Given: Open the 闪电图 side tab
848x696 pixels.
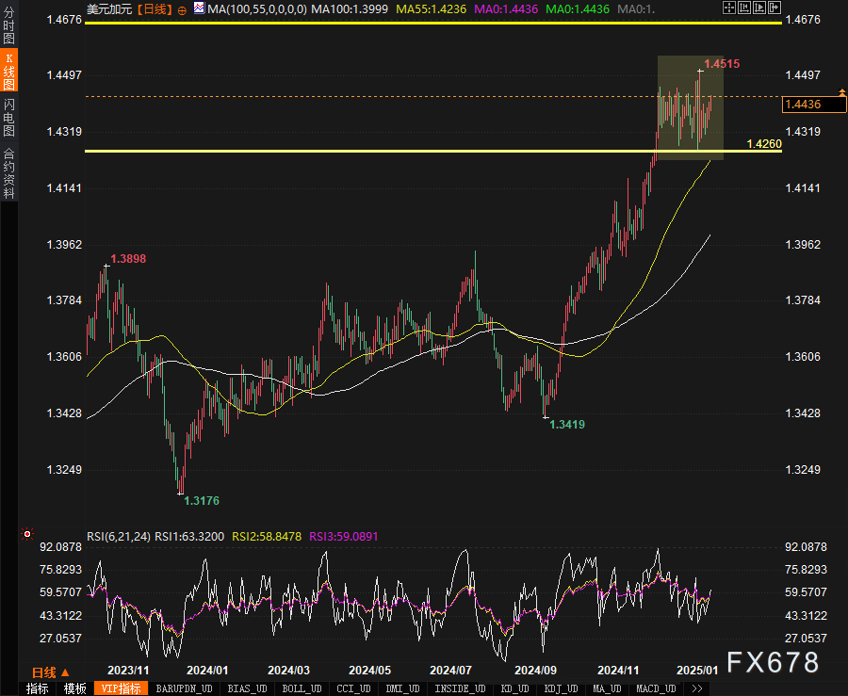Looking at the screenshot, I should [8, 118].
